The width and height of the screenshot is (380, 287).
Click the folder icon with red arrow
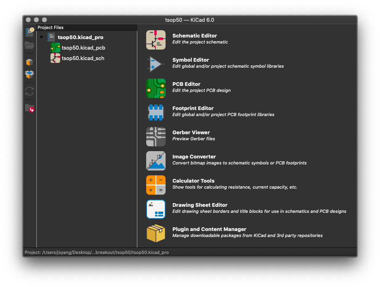(29, 108)
